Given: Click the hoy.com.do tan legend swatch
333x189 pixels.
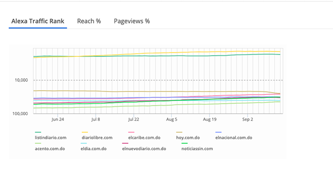Looking at the screenshot, I should (179, 132).
